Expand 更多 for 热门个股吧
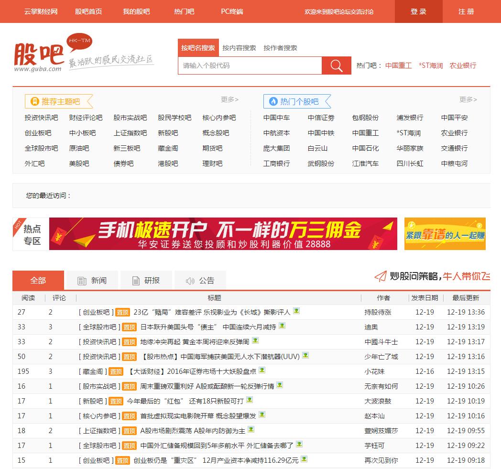This screenshot has height=469, width=501. tap(468, 99)
